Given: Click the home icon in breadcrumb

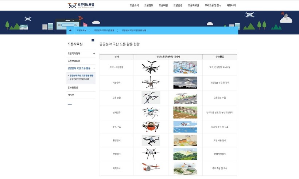Looking at the screenshot, I should coord(70,31).
